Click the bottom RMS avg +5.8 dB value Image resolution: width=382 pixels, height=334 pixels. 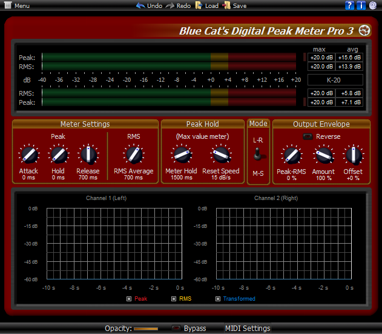tap(349, 93)
